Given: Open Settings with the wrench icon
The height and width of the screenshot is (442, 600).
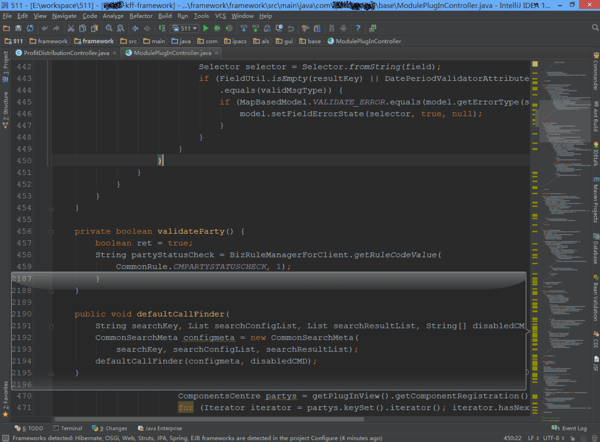Looking at the screenshot, I should [x=305, y=29].
